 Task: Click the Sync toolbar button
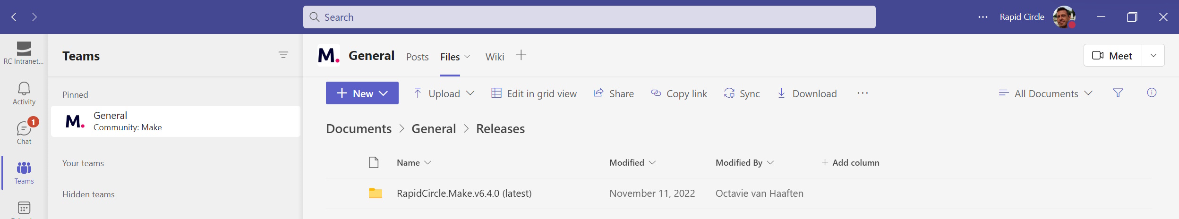[x=742, y=93]
